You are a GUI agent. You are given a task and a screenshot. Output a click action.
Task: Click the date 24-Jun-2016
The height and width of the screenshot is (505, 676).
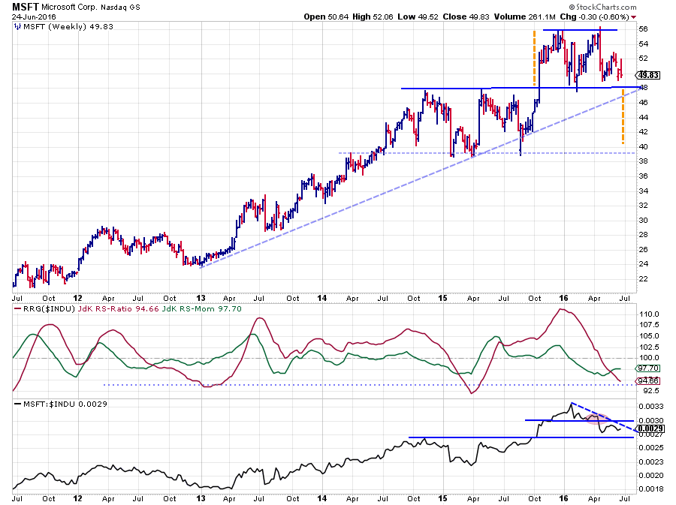[x=34, y=17]
